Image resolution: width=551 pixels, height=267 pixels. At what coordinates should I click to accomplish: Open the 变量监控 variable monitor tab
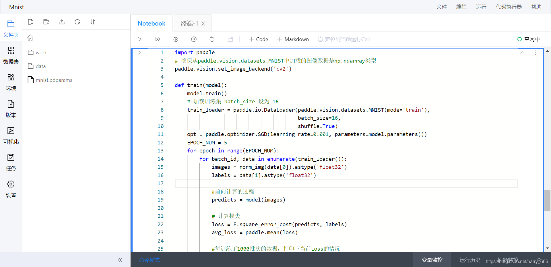coord(432,260)
